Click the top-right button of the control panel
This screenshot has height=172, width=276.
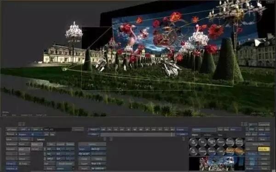click(264, 125)
